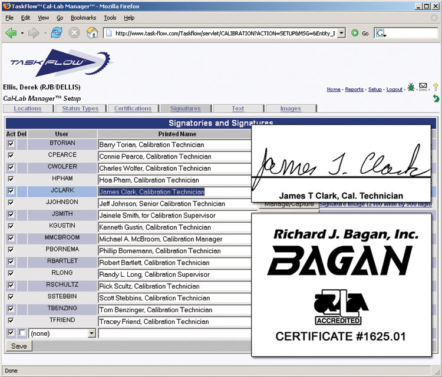Follow the Home link
The image size is (442, 377).
click(334, 90)
